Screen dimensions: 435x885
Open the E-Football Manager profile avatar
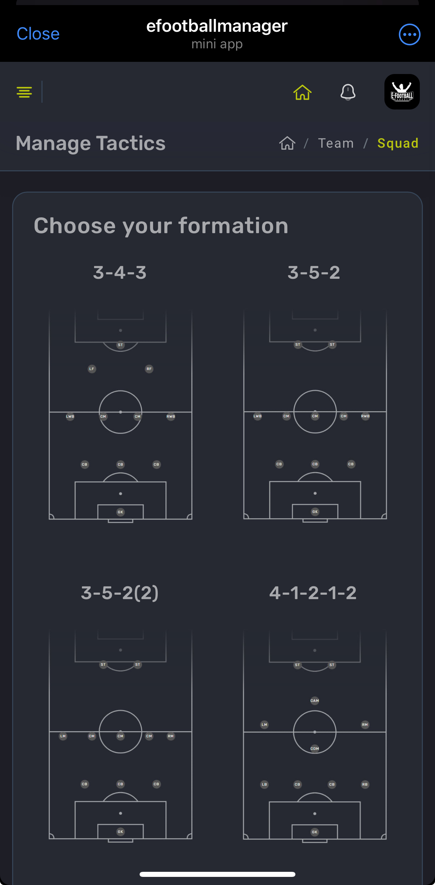tap(402, 92)
